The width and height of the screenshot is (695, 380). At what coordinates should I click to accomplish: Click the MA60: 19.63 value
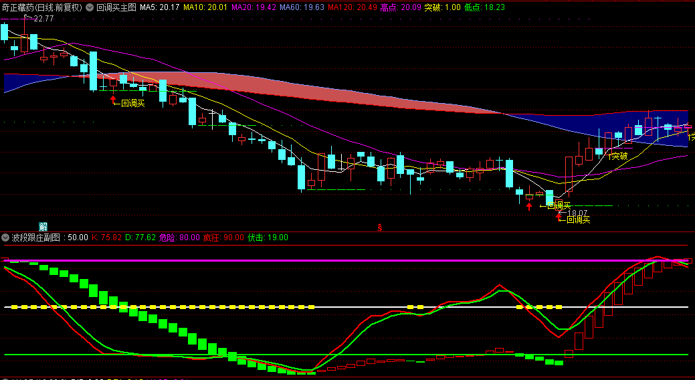pyautogui.click(x=302, y=7)
